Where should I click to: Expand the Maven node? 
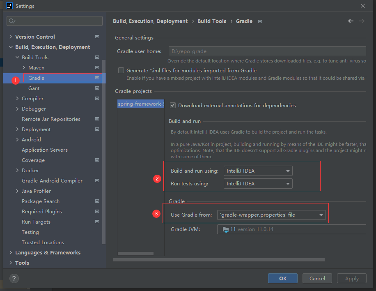pyautogui.click(x=24, y=68)
